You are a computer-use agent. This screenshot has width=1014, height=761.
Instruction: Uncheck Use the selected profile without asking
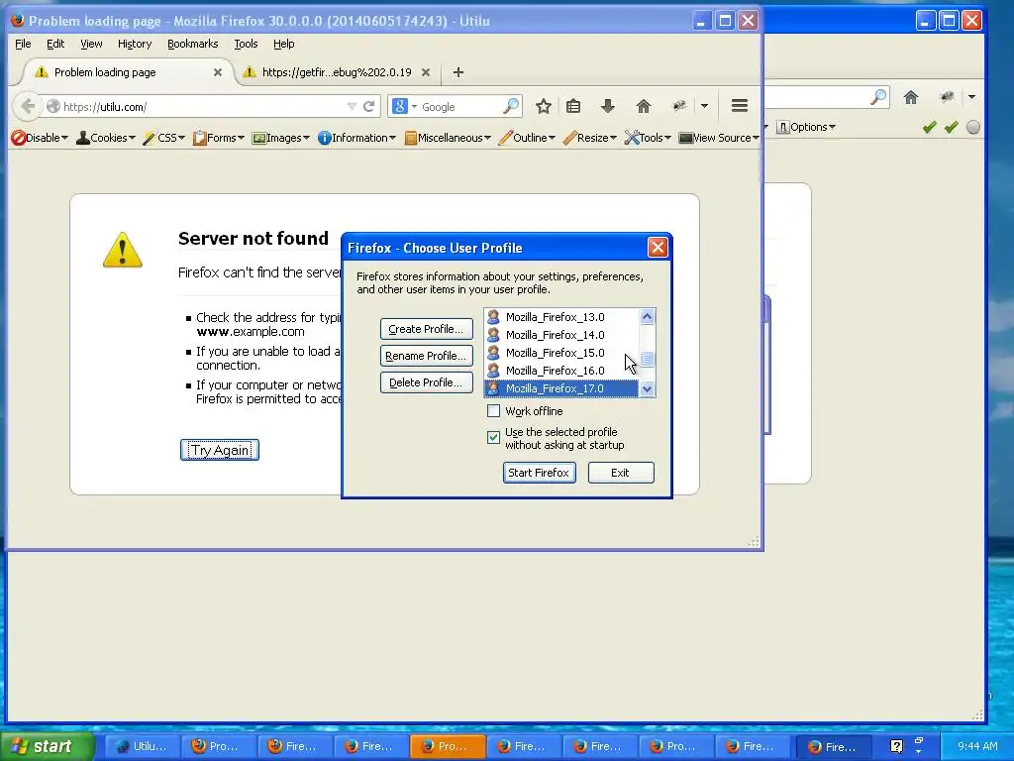click(x=493, y=437)
